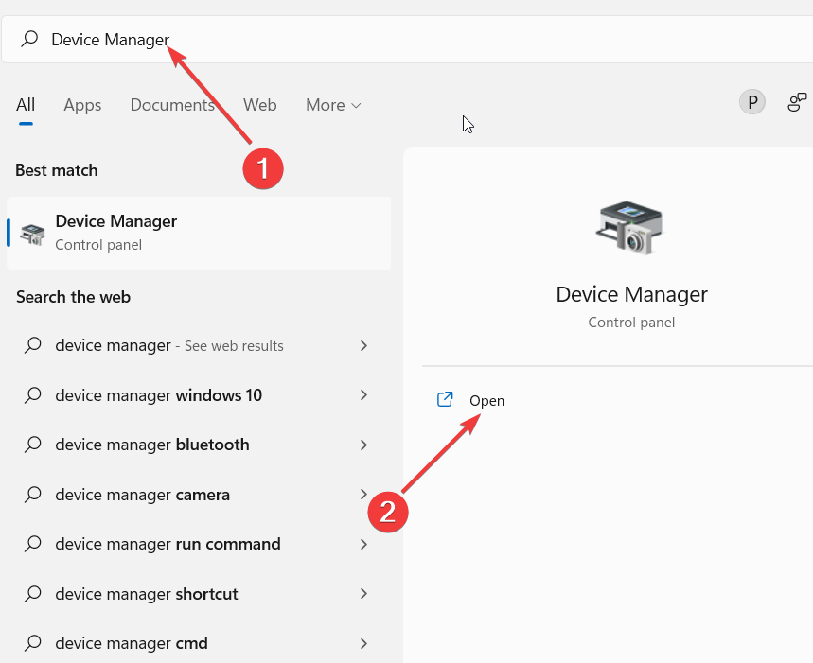813x663 pixels.
Task: Select the Apps filter
Action: [82, 105]
